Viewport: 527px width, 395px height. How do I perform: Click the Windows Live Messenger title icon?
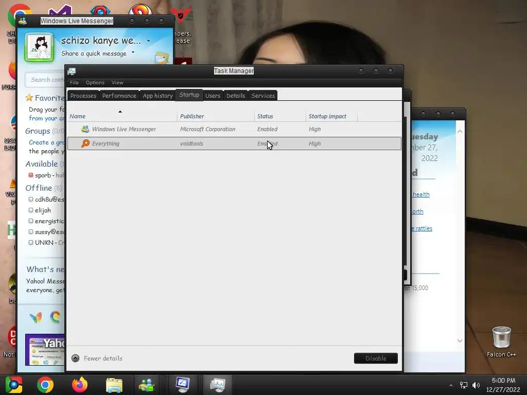coord(23,21)
